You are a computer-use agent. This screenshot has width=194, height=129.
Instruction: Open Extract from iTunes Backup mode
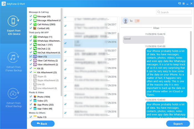[14, 62]
